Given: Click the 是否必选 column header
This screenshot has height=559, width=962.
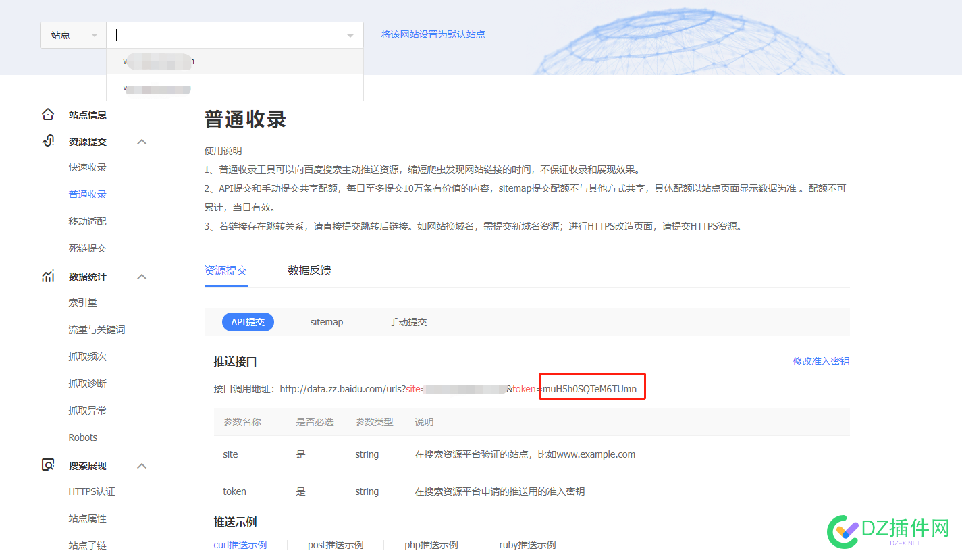Looking at the screenshot, I should click(315, 422).
